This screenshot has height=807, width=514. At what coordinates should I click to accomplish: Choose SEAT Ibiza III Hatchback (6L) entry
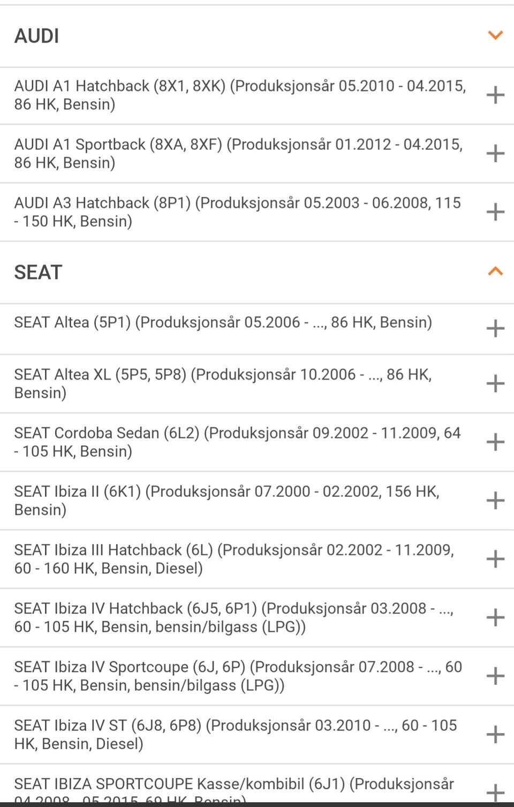pos(234,559)
